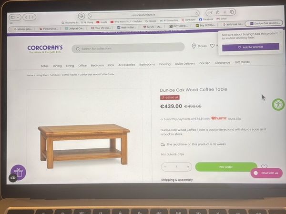286x214 pixels.
Task: Open a new tab with plus icon
Action: tap(225, 12)
